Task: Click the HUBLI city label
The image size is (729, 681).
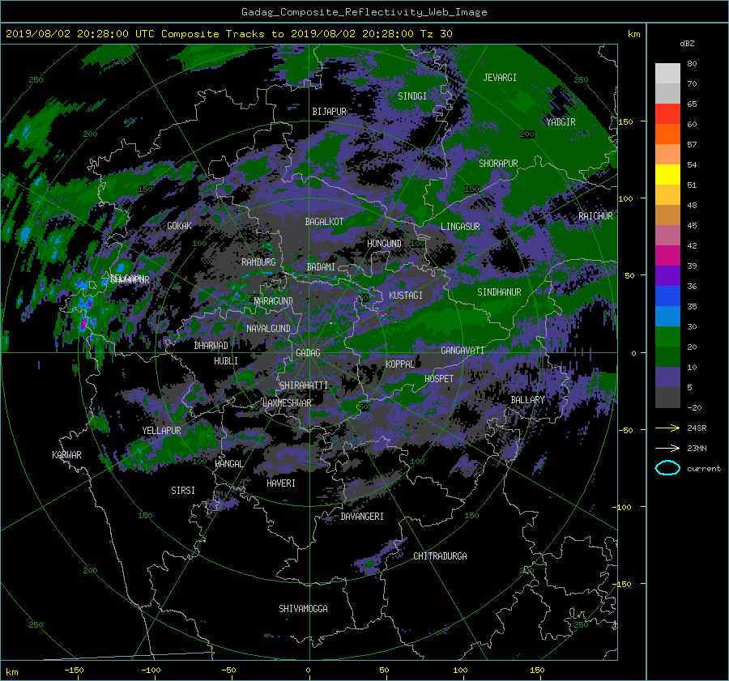Action: click(226, 360)
